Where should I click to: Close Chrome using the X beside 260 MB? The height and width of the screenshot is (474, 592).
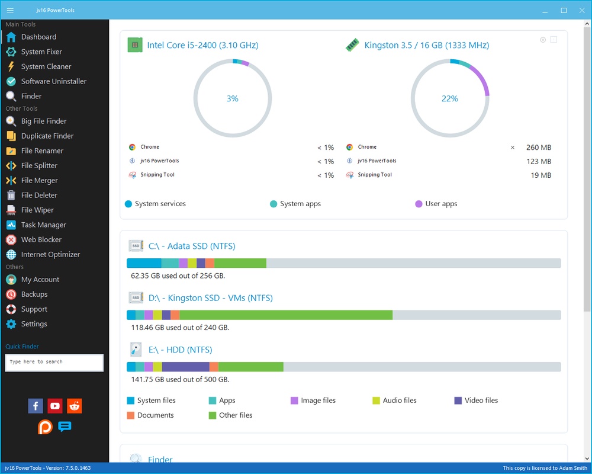513,148
